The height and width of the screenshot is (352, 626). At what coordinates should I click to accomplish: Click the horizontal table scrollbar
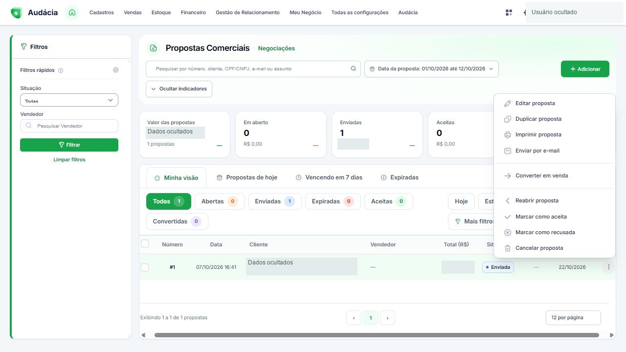pos(377,335)
